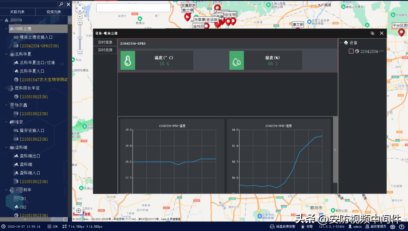Click the admin user icon in the status bar
Image resolution: width=408 pixels, height=231 pixels.
click(x=350, y=227)
